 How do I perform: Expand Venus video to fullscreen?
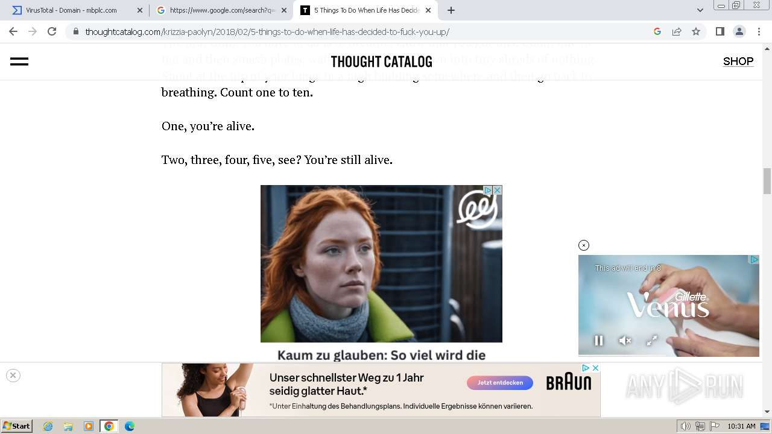[x=652, y=341]
